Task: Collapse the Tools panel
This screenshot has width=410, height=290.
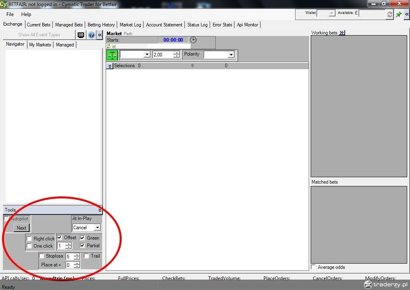Action: click(100, 210)
